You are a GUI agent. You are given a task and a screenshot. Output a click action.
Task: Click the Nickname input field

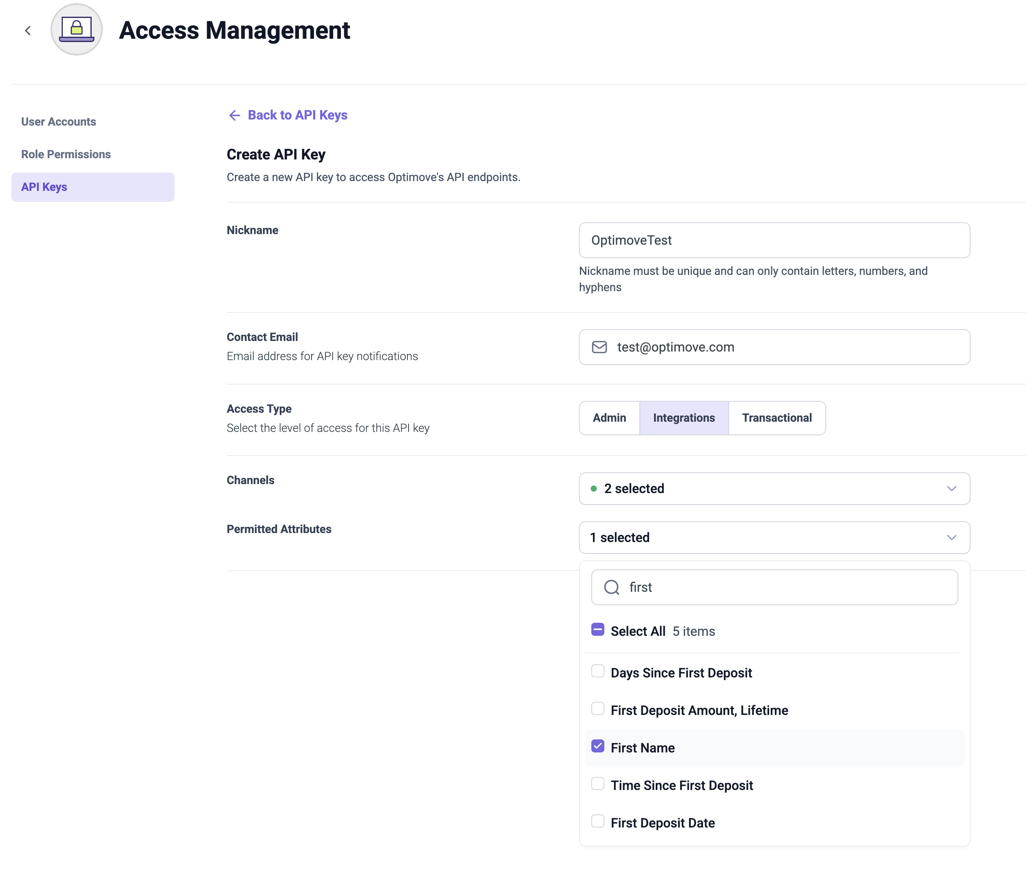coord(774,240)
